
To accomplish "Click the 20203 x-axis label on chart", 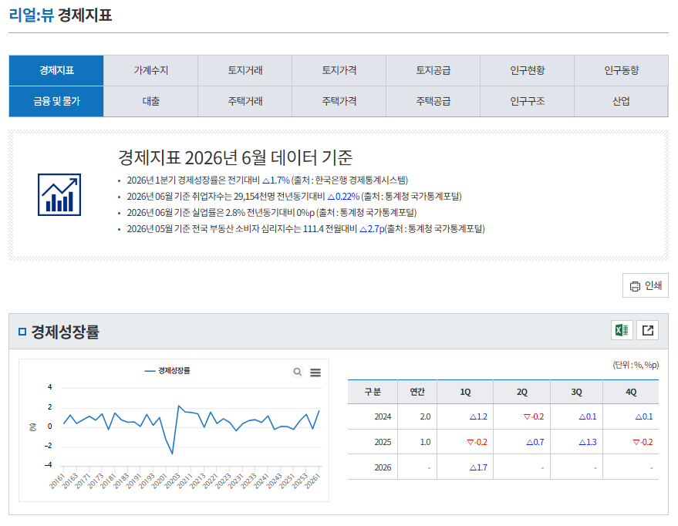I will click(173, 480).
